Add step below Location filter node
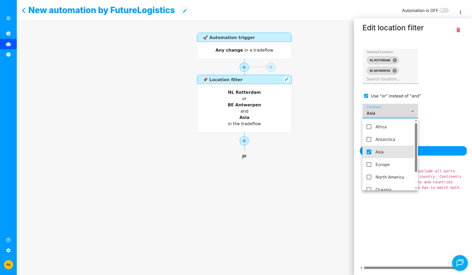 point(244,141)
